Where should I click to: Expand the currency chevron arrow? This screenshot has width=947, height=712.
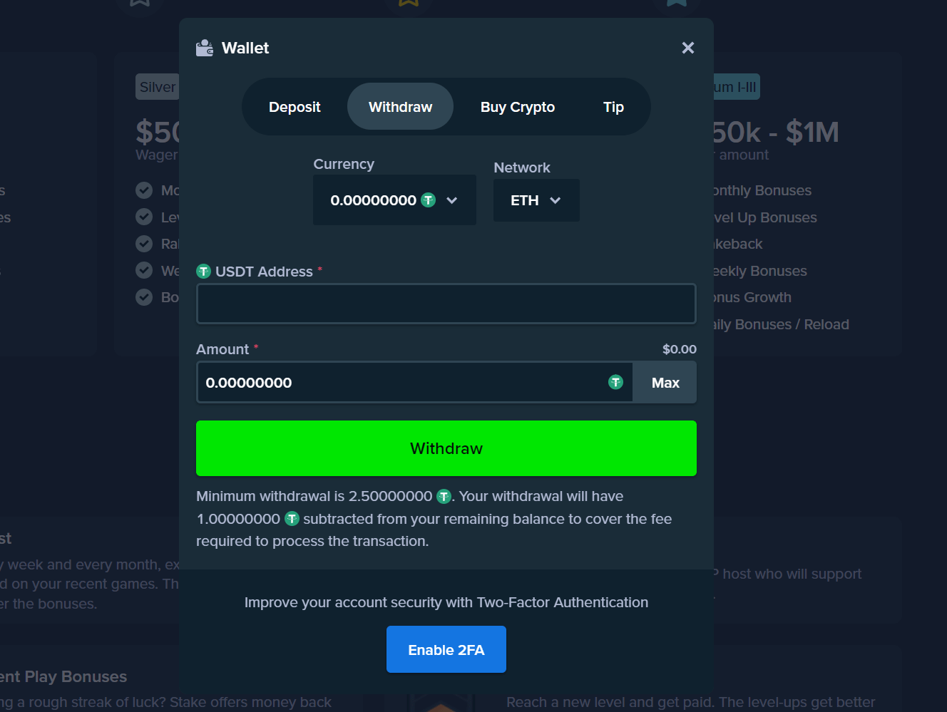pyautogui.click(x=452, y=200)
